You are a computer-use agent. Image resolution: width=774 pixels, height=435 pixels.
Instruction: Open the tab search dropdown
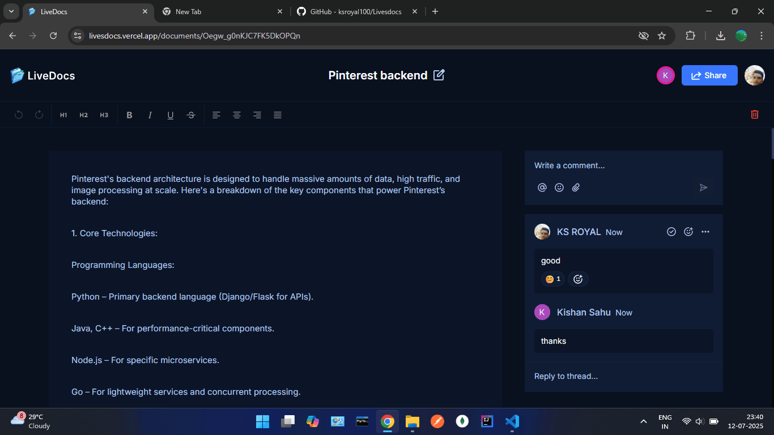click(11, 11)
